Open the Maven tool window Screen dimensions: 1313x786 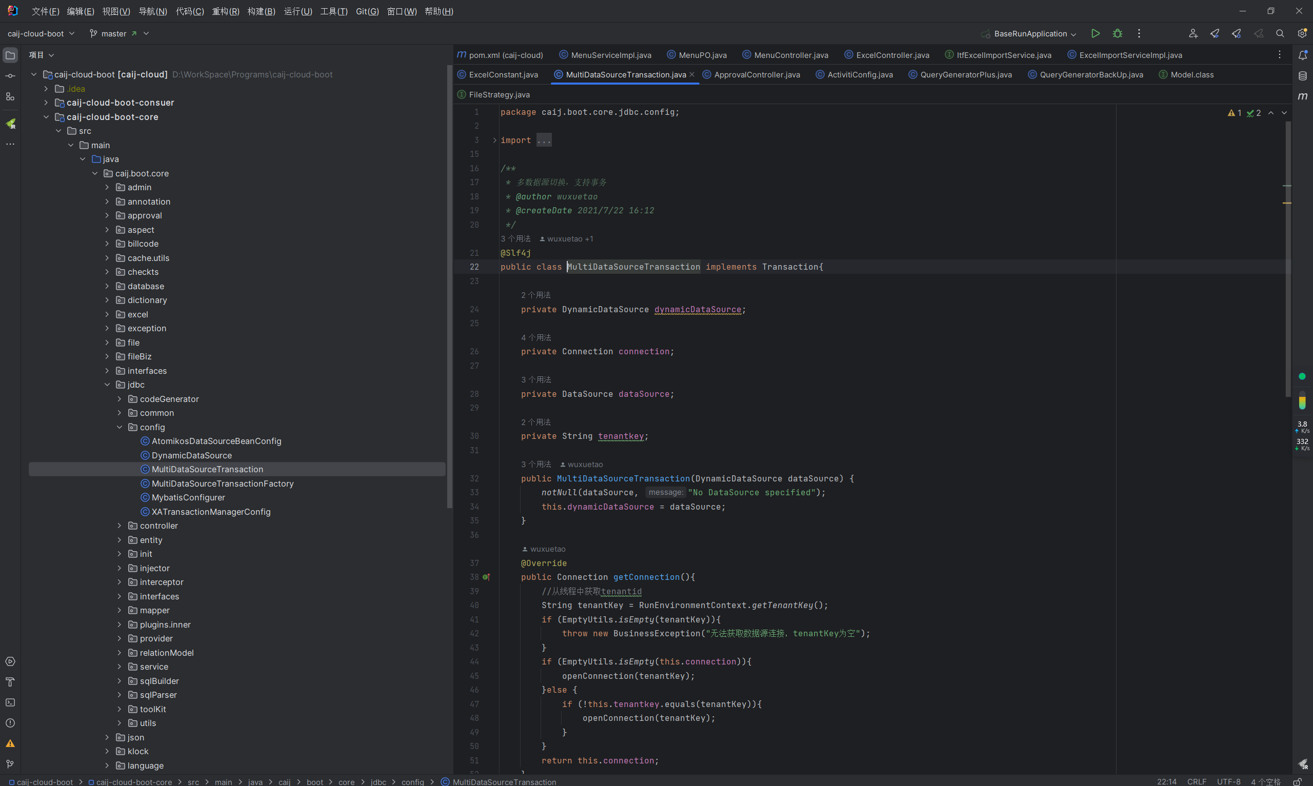[x=1302, y=96]
